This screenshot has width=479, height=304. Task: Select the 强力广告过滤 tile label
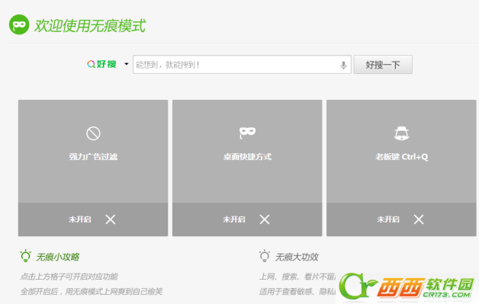(x=93, y=157)
